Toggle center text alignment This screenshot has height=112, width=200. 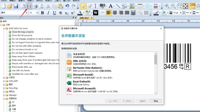point(115,13)
